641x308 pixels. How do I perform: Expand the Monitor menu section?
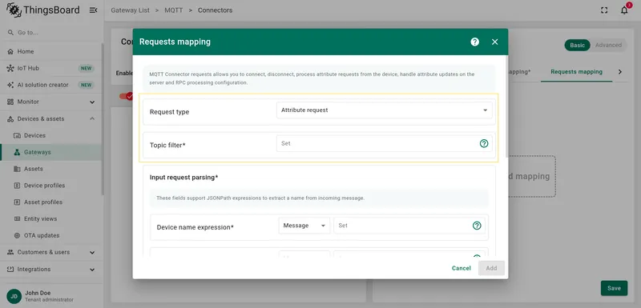92,102
